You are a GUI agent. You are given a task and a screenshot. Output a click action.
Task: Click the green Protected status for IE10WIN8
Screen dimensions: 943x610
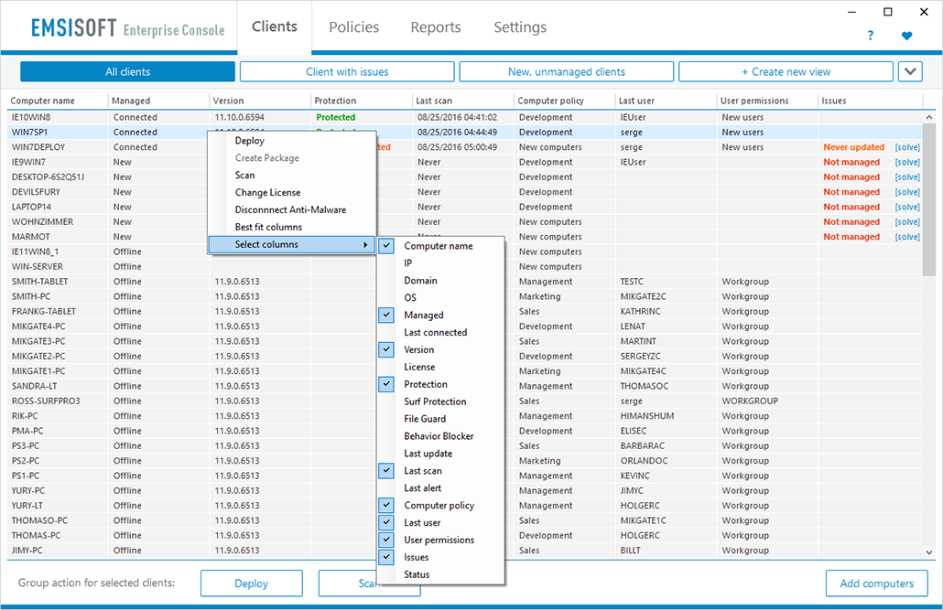coord(336,117)
